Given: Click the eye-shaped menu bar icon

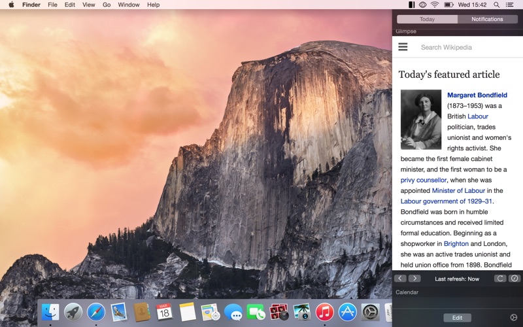Looking at the screenshot, I should click(x=422, y=5).
